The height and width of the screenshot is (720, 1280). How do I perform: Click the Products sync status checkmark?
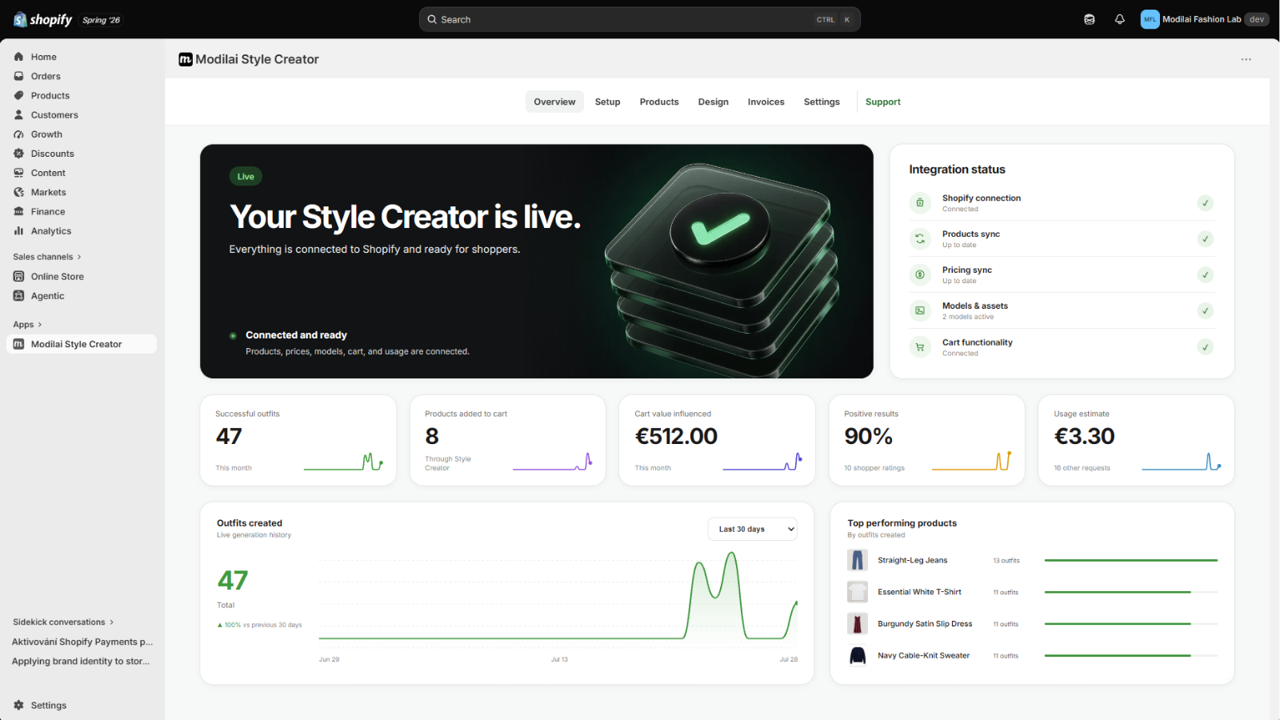[1206, 238]
